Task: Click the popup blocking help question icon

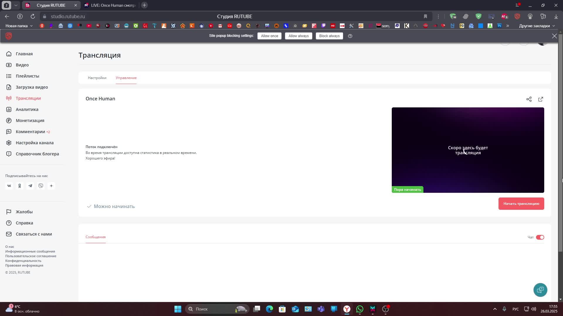Action: tap(350, 36)
